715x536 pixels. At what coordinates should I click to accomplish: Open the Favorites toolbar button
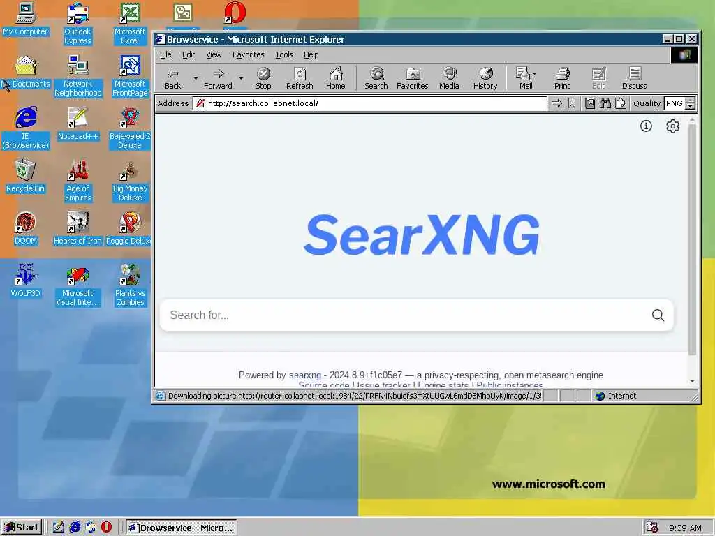tap(412, 78)
